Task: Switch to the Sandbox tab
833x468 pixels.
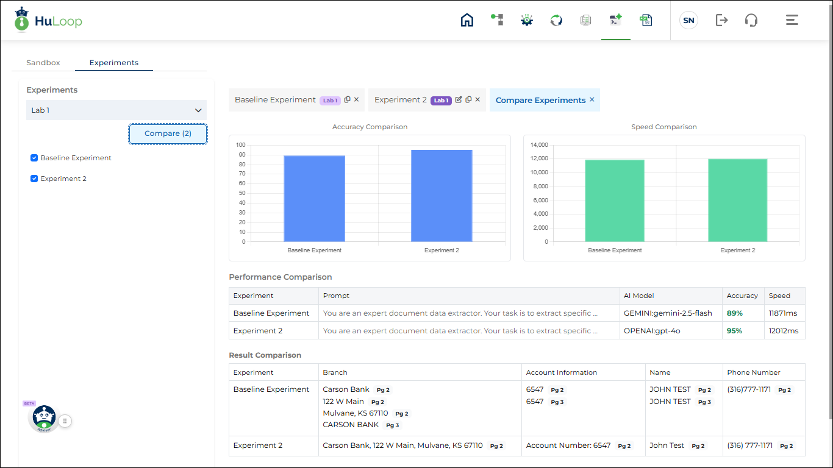Action: [x=43, y=63]
